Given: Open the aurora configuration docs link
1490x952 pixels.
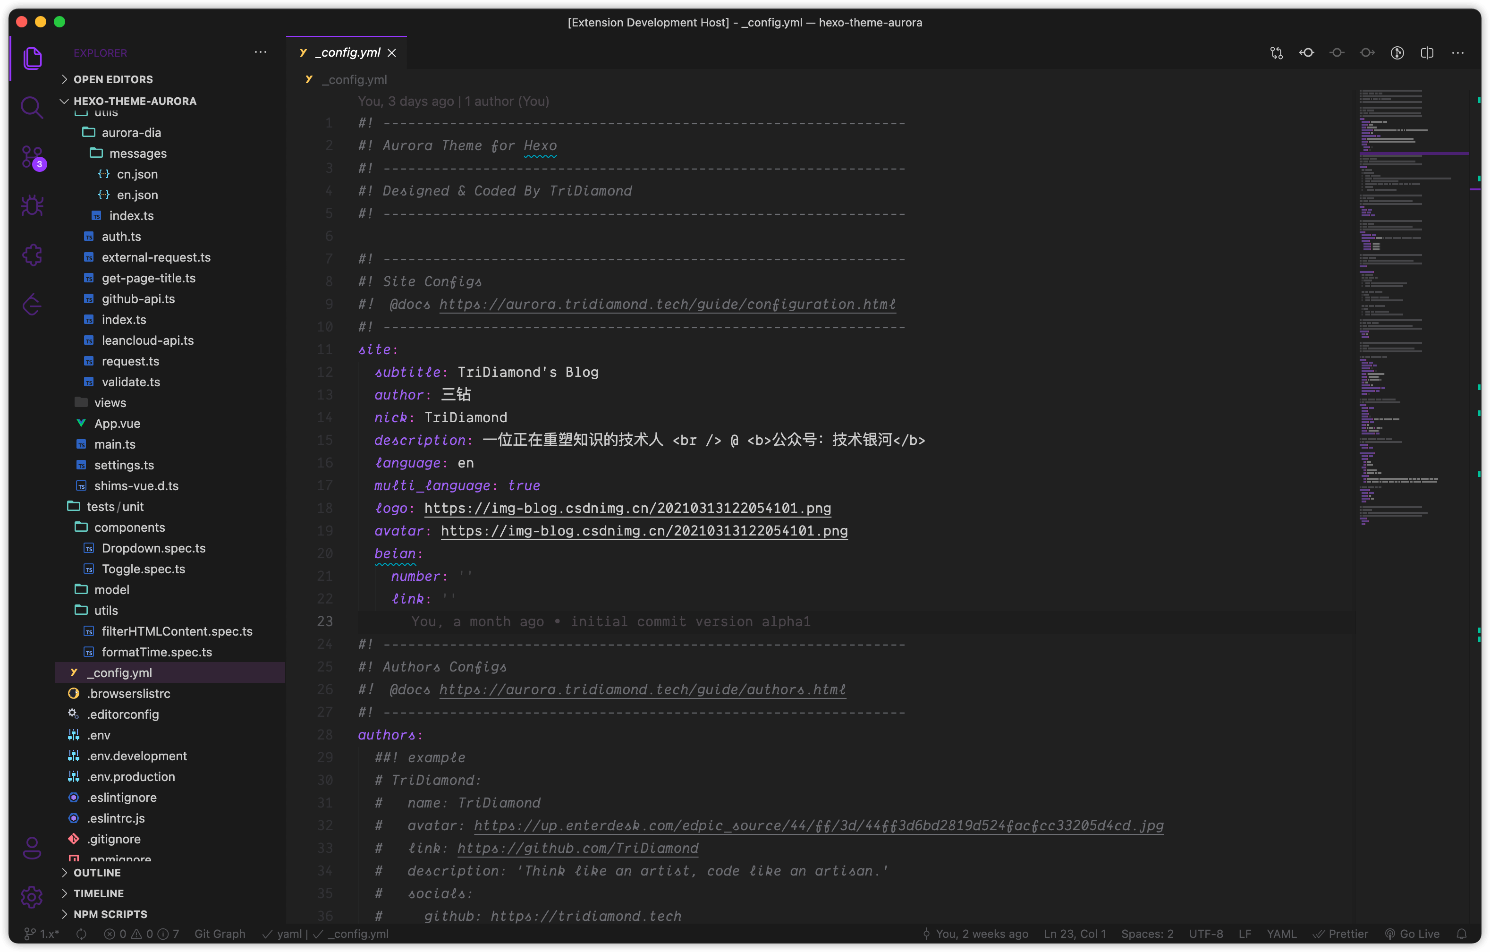Looking at the screenshot, I should [667, 304].
